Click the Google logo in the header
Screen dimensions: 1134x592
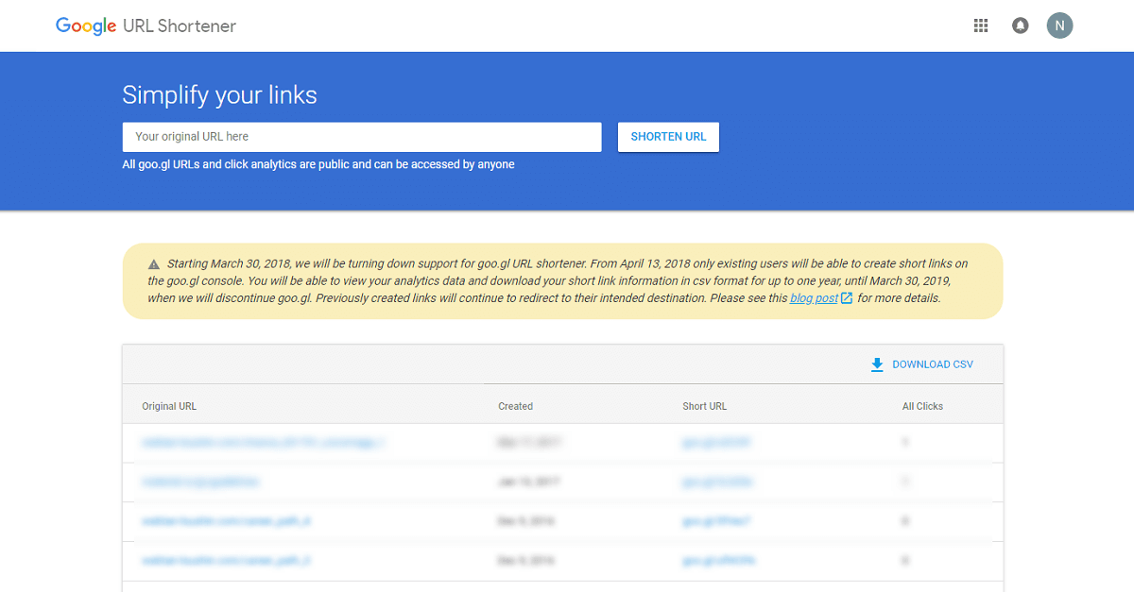[x=86, y=26]
